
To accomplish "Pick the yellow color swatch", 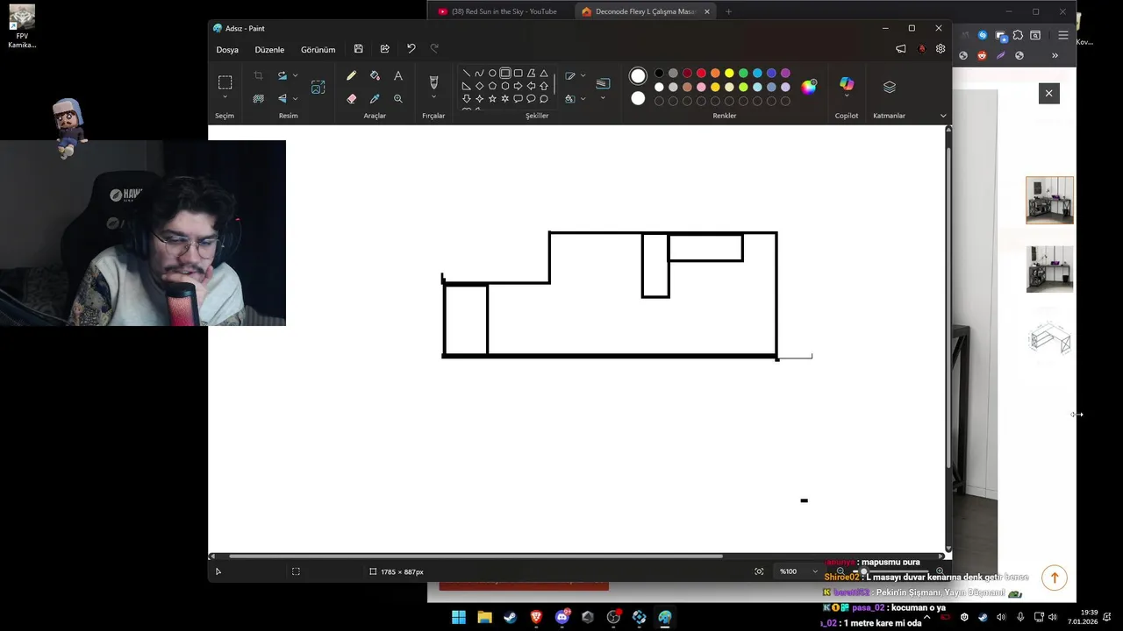I will (729, 74).
